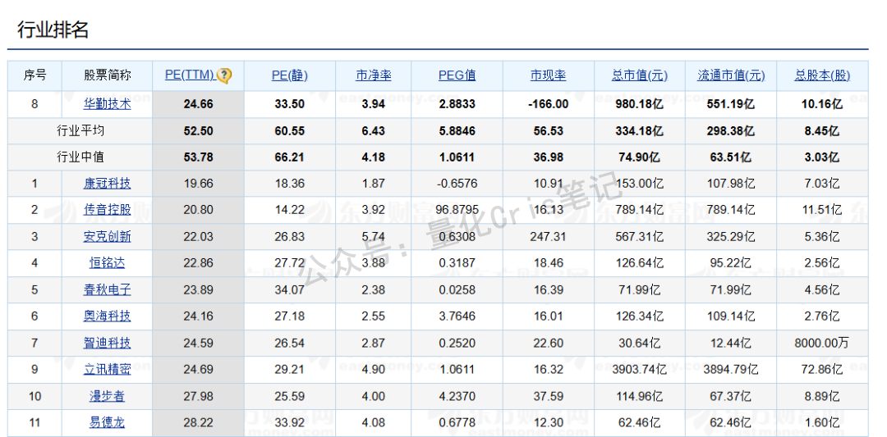Select 奥海科技 PEG value 3.7646
This screenshot has width=887, height=437.
coord(457,316)
